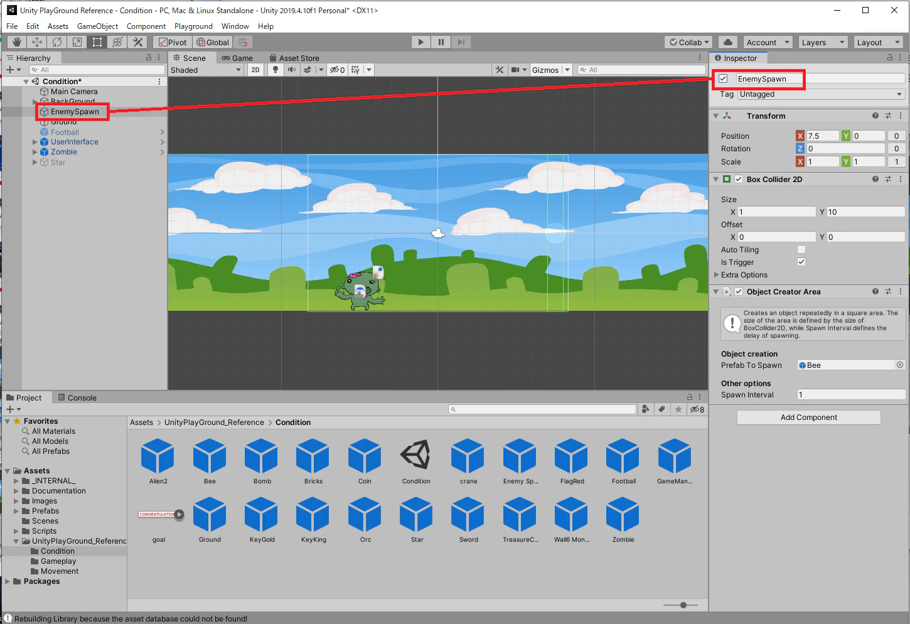Open Box Collider 2D preset icon

tap(888, 179)
